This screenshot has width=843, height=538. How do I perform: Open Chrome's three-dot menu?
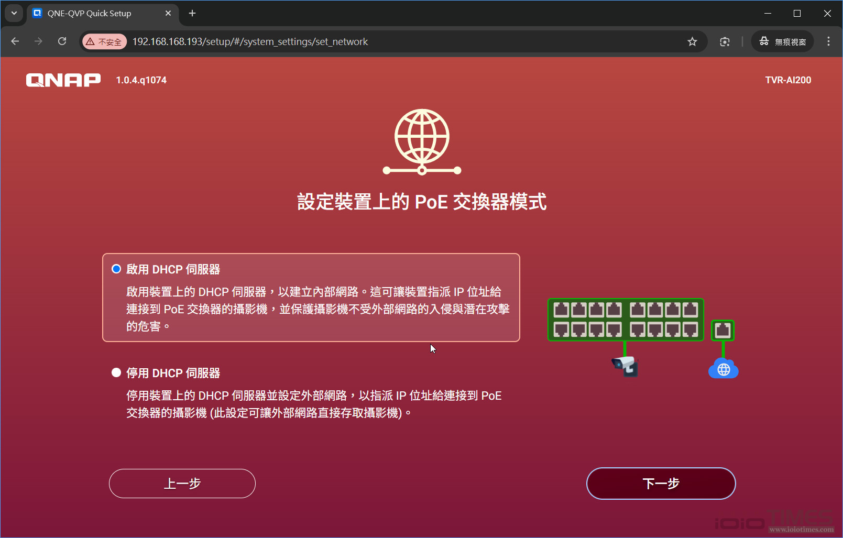(x=828, y=41)
